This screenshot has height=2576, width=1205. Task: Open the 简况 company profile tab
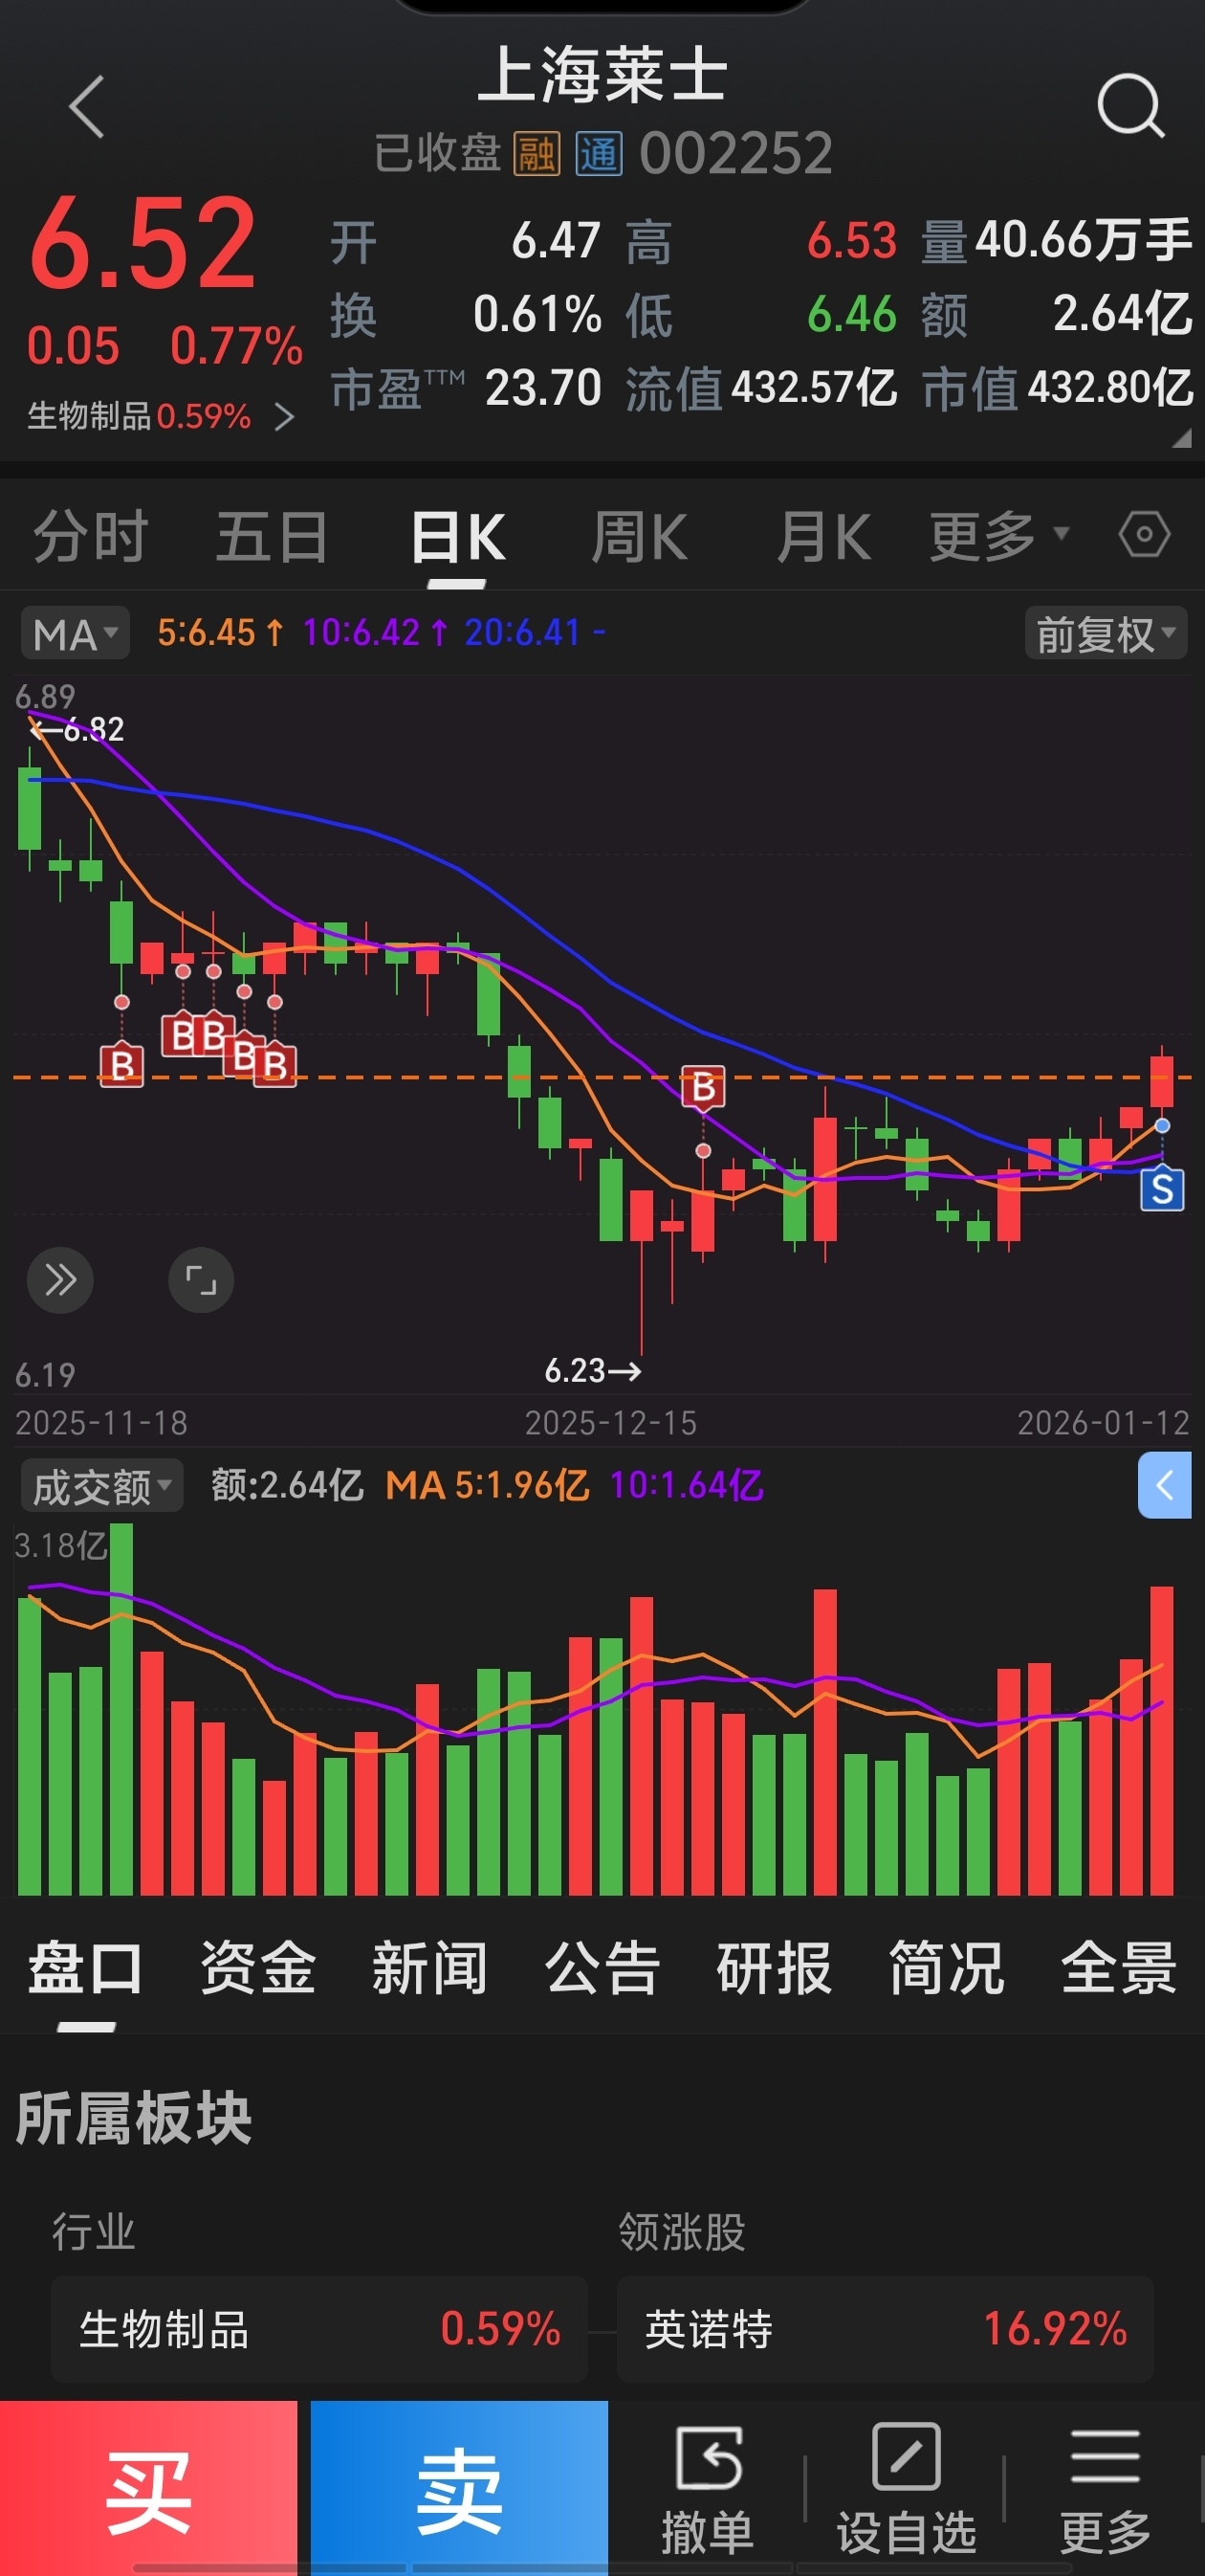tap(946, 1968)
